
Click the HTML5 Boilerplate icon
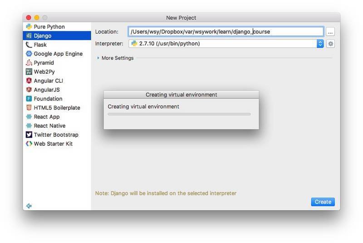pos(29,108)
